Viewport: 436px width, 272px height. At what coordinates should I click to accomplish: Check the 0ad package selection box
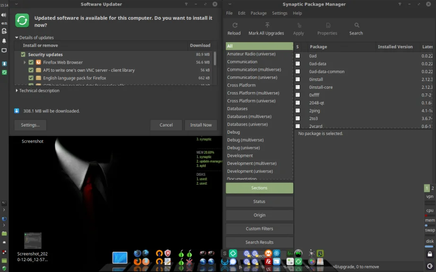coord(297,56)
